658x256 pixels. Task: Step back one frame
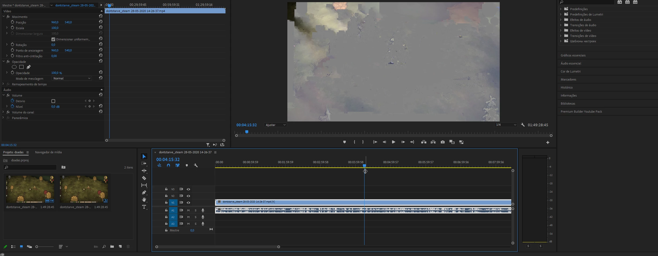coord(384,142)
